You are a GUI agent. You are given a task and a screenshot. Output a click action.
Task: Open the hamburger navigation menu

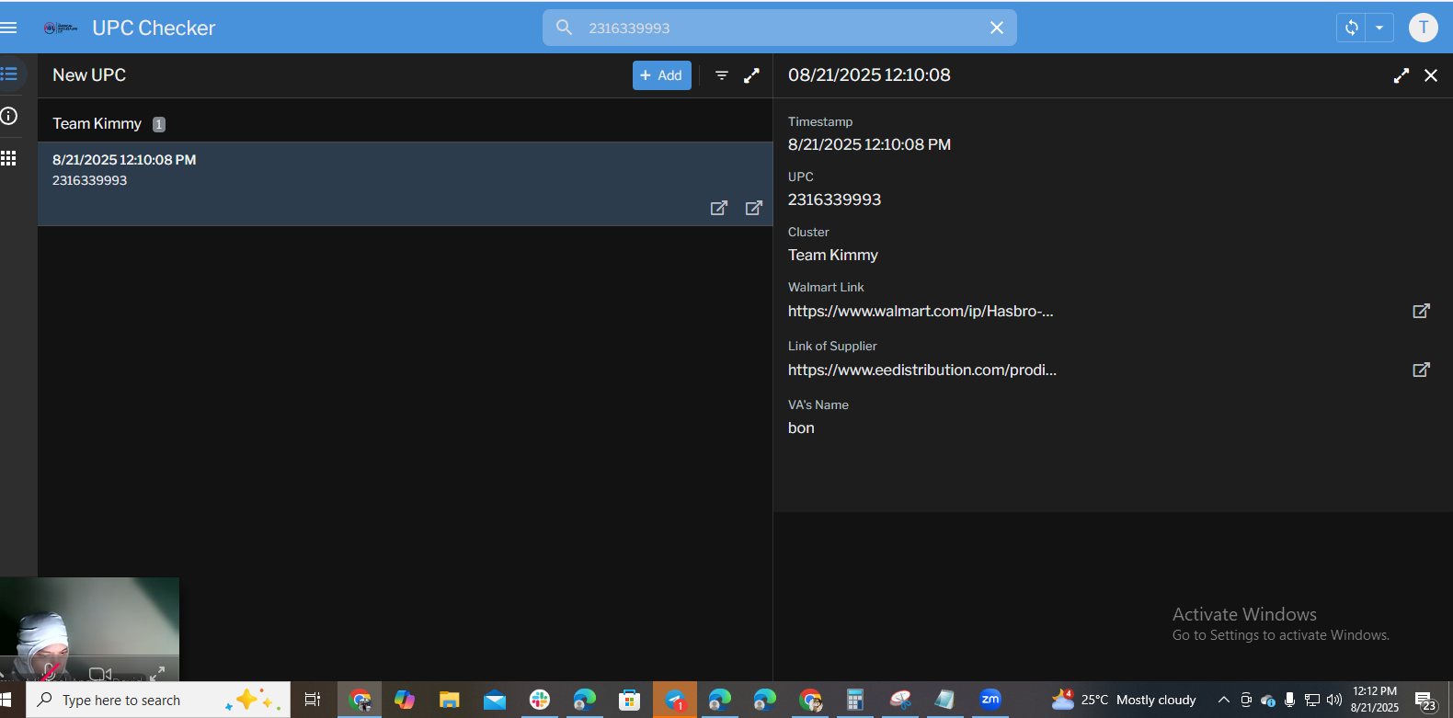click(x=9, y=28)
